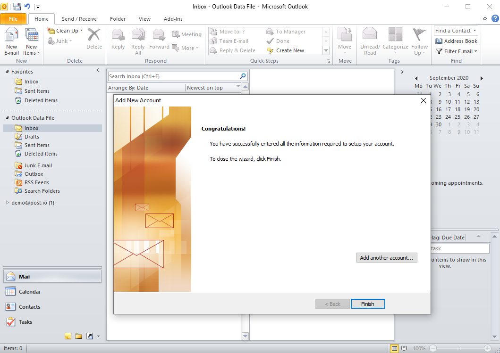Open the More respond options dropdown
The width and height of the screenshot is (500, 353).
(x=185, y=48)
